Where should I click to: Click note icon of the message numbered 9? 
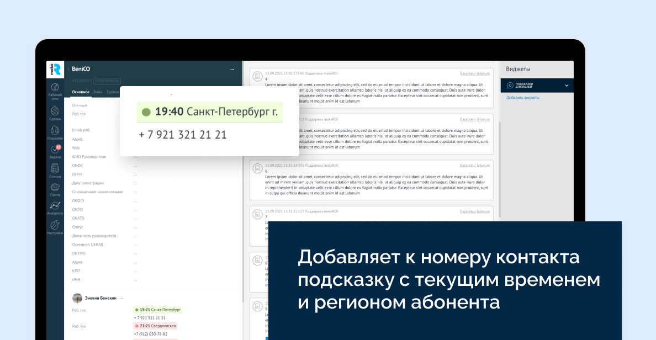click(x=257, y=306)
